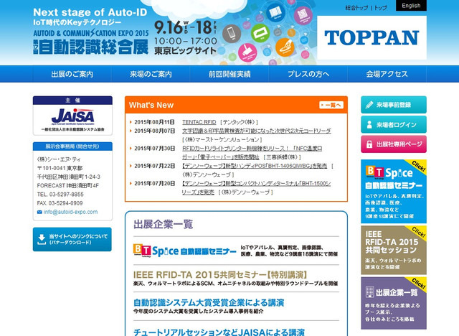Click the QR code icon in header graphic
This screenshot has width=459, height=336.
(x=303, y=14)
